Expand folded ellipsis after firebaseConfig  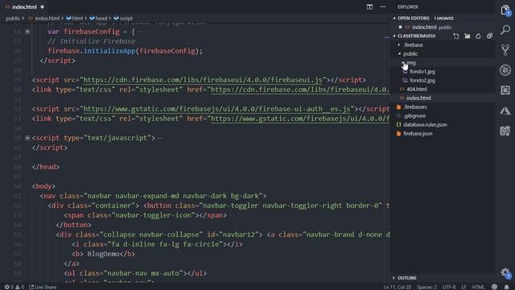point(140,32)
